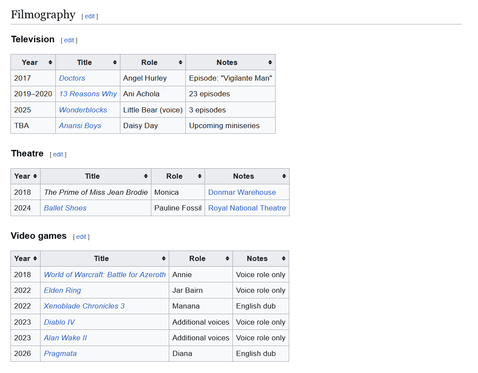The image size is (478, 373).
Task: Click the 2019–2020 year cell
Action: coord(33,94)
